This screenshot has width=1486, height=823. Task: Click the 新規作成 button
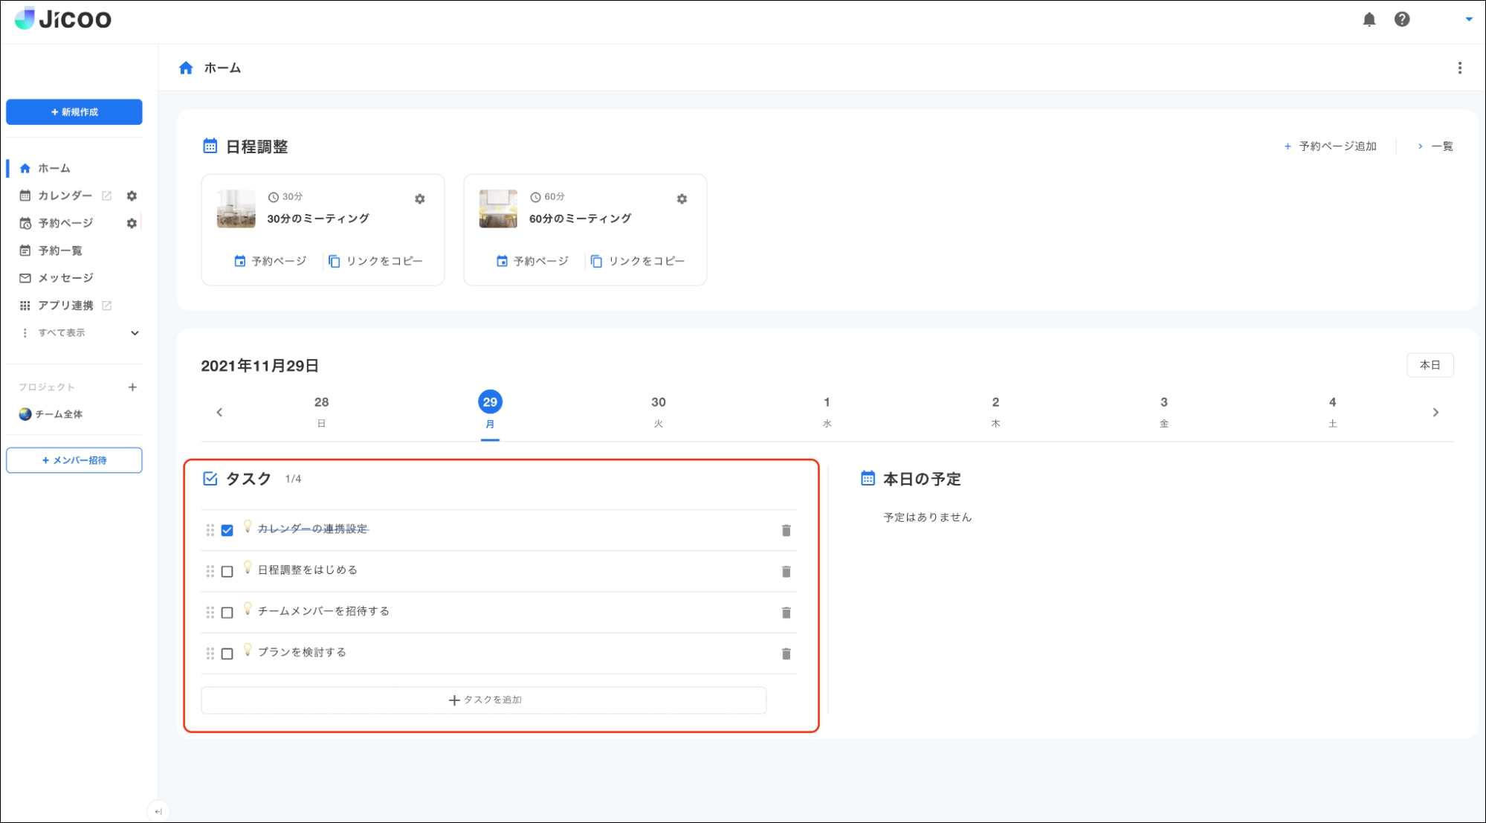click(74, 112)
